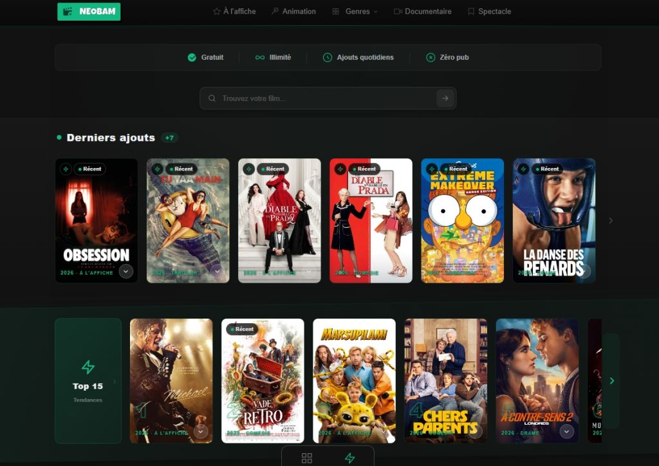
Task: Click the Gratuit checkmark icon
Action: (192, 57)
